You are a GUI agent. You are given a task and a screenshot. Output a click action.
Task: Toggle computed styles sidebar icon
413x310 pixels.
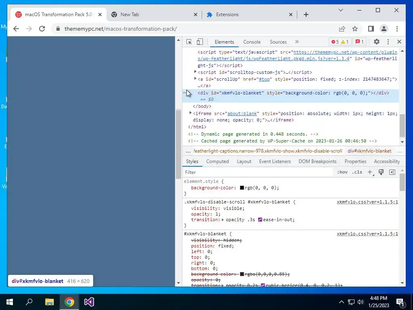(392, 172)
